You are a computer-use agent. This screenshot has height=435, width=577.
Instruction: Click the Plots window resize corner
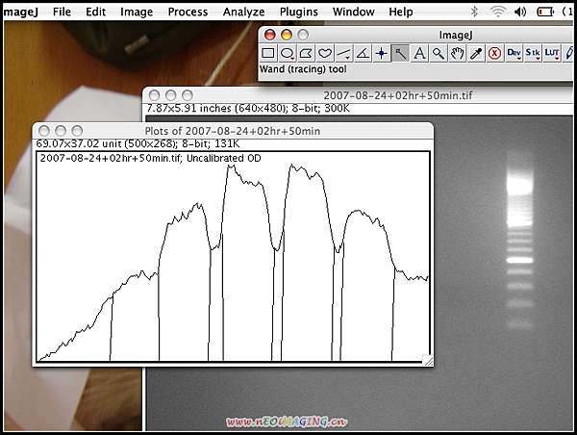click(x=428, y=361)
